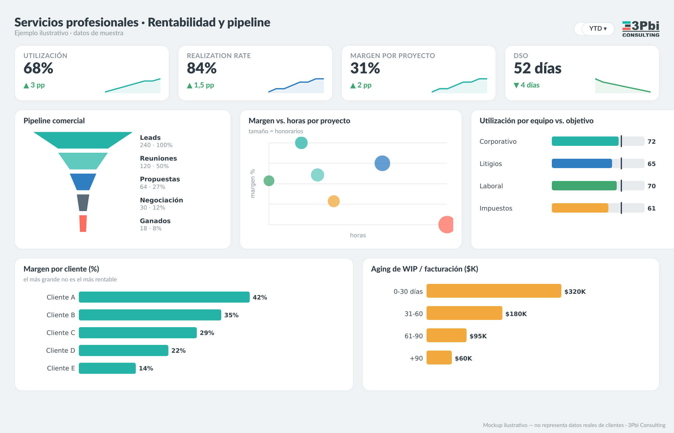The height and width of the screenshot is (433, 674).
Task: Click the DSO down-arrow 4 días indicator
Action: (527, 85)
